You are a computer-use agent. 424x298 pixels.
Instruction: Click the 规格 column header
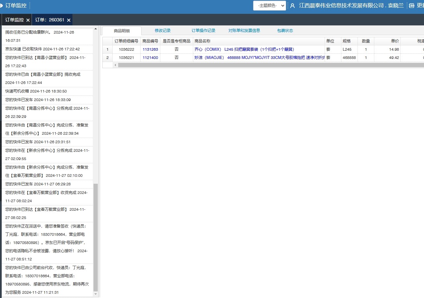click(349, 41)
